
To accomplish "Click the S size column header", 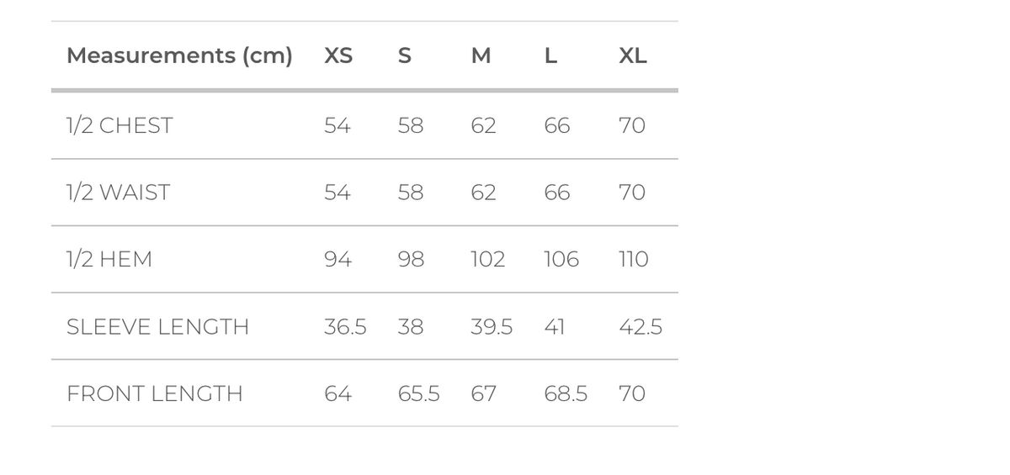I will (404, 56).
